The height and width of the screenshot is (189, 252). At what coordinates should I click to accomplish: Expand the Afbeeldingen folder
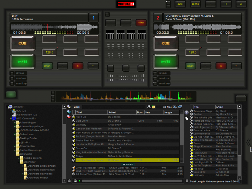pyautogui.click(x=15, y=123)
